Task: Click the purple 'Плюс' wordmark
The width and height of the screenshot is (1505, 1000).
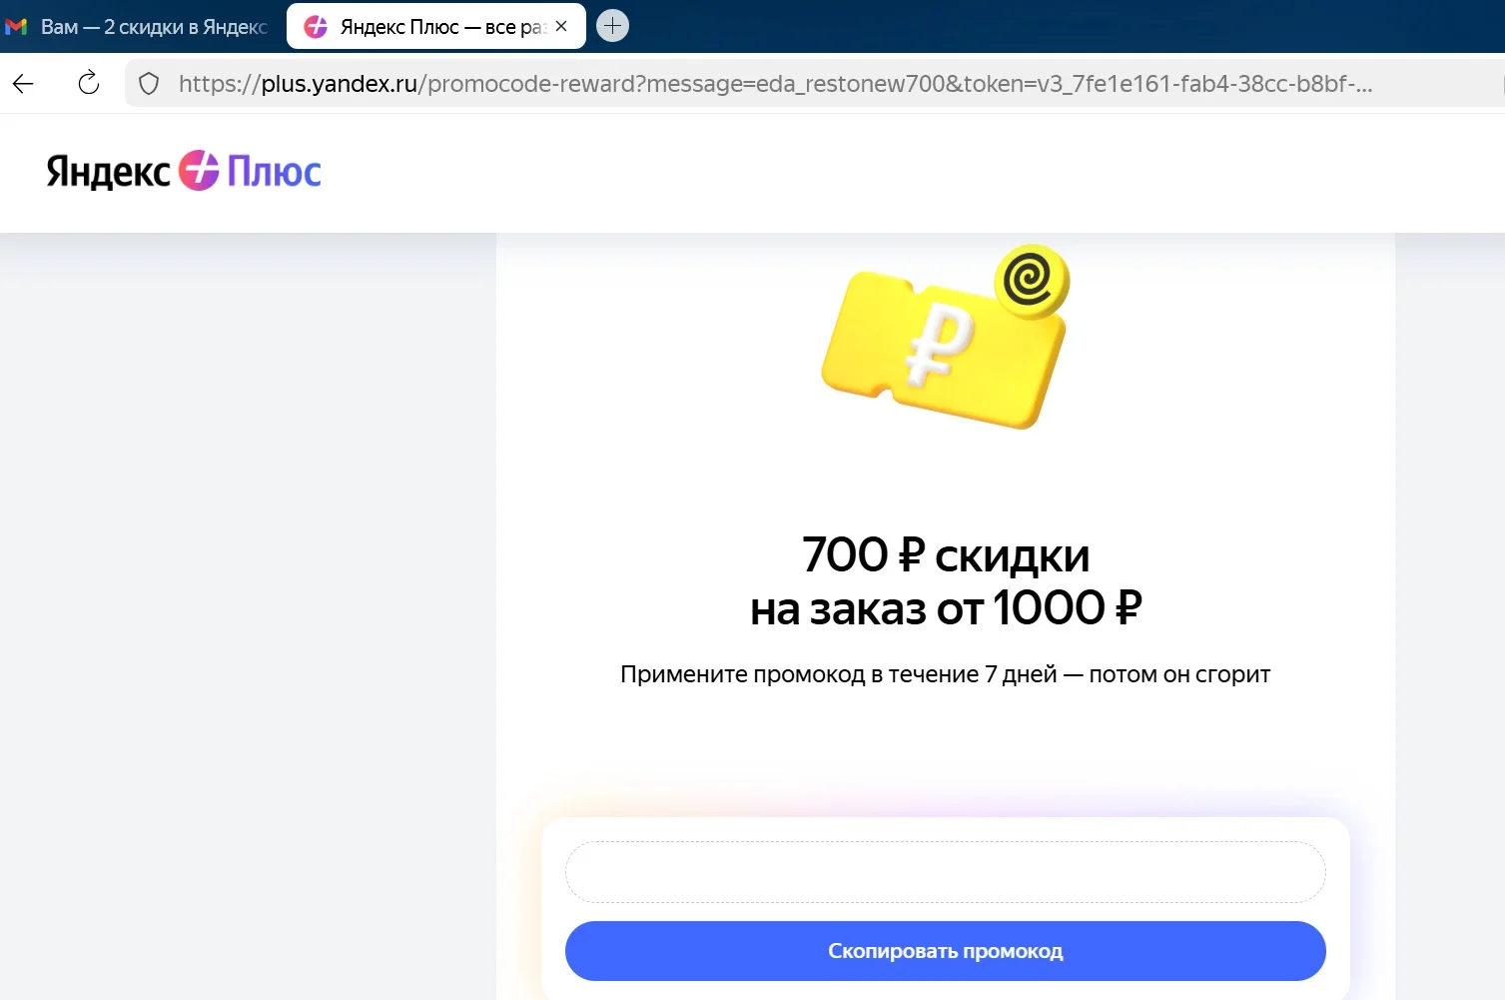Action: click(x=274, y=172)
